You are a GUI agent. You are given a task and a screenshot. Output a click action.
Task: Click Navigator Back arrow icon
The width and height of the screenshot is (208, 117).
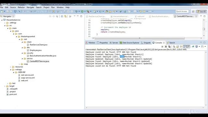pyautogui.click(x=50, y=16)
